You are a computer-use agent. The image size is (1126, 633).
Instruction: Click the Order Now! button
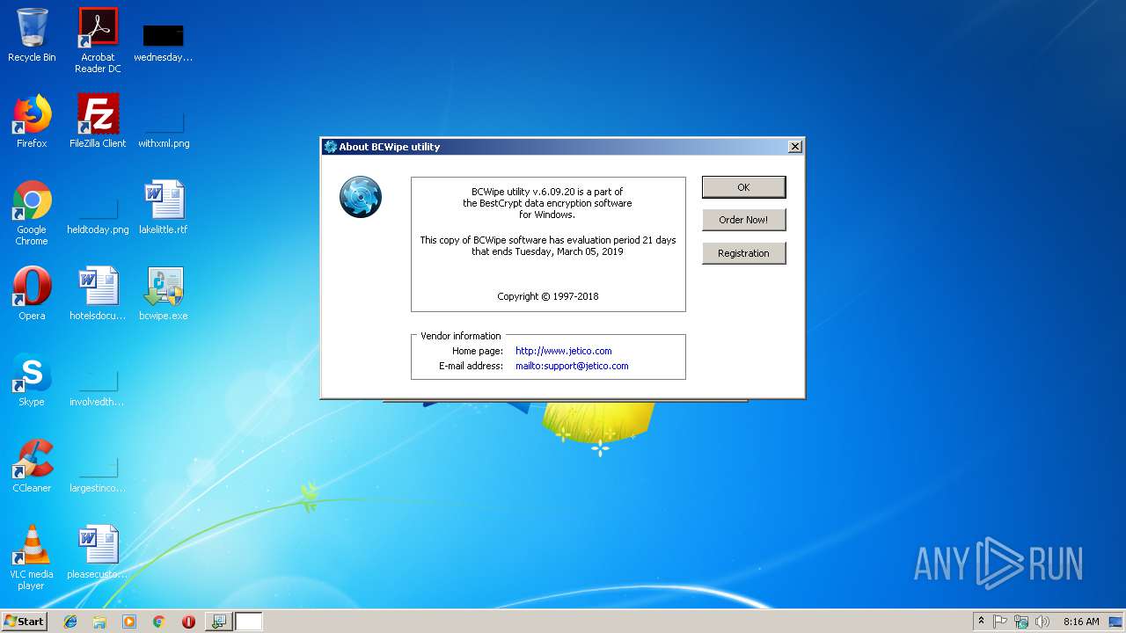pos(743,220)
